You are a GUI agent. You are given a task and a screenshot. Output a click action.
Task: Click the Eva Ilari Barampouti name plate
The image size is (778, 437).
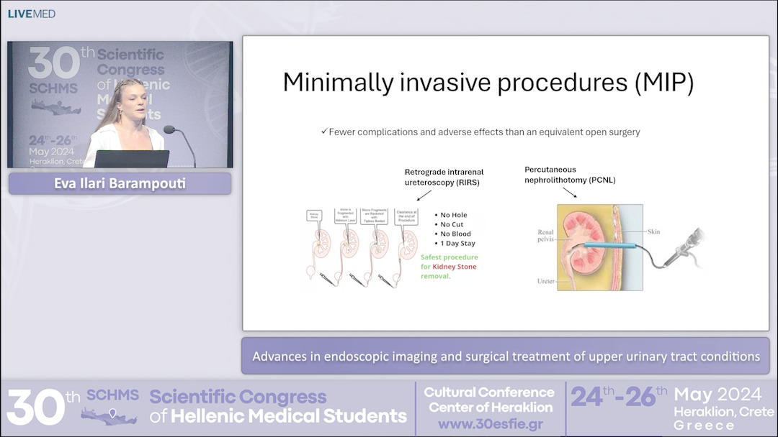pos(119,183)
